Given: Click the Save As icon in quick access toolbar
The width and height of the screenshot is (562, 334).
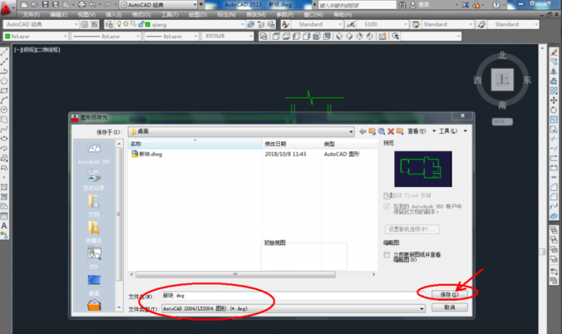Looking at the screenshot, I should [56, 5].
